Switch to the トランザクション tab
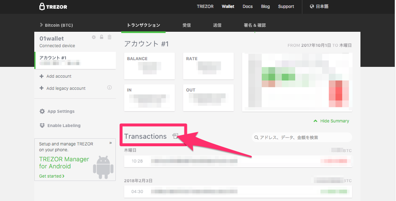The image size is (396, 201). point(143,25)
